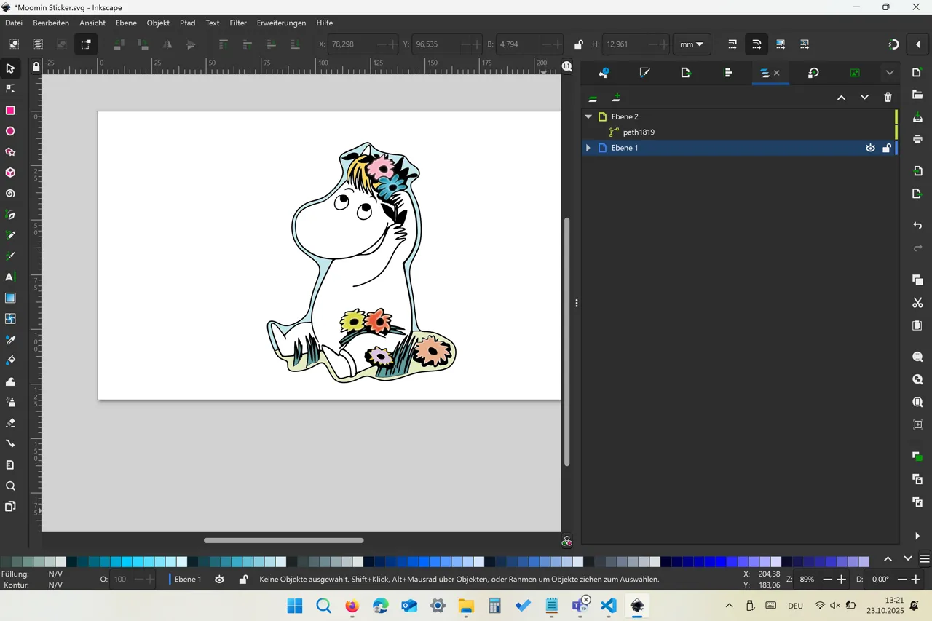Open the status bar layer selector Ebene 1
This screenshot has height=621, width=932.
pos(187,580)
